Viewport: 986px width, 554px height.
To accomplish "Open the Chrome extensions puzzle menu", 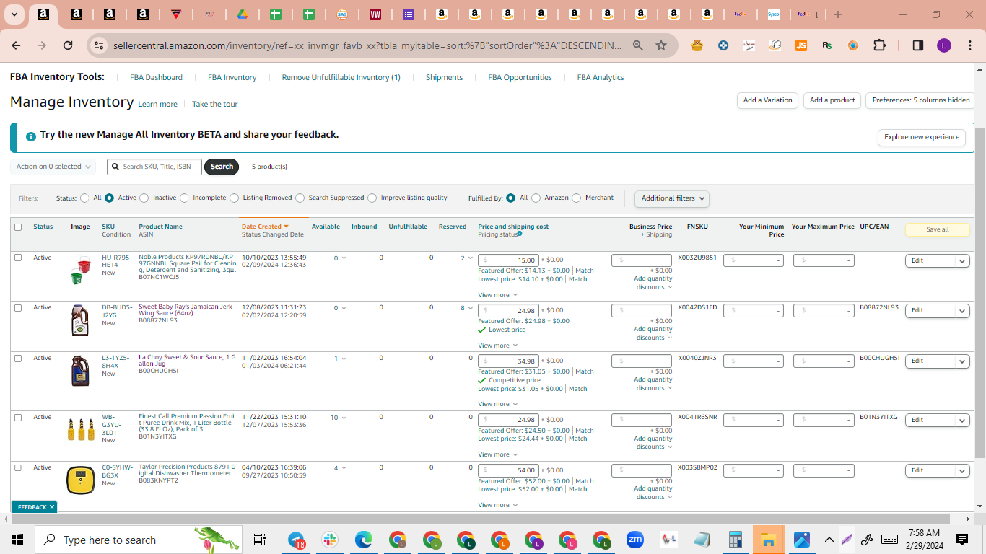I will point(879,45).
